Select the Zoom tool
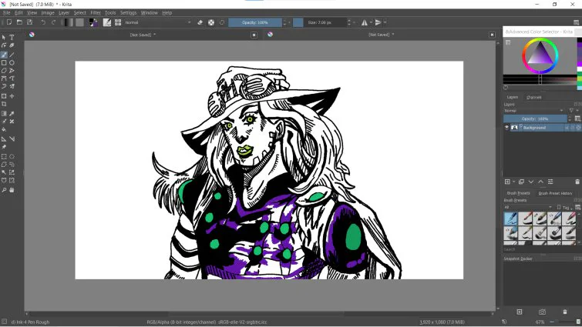This screenshot has height=327, width=582. click(4, 190)
